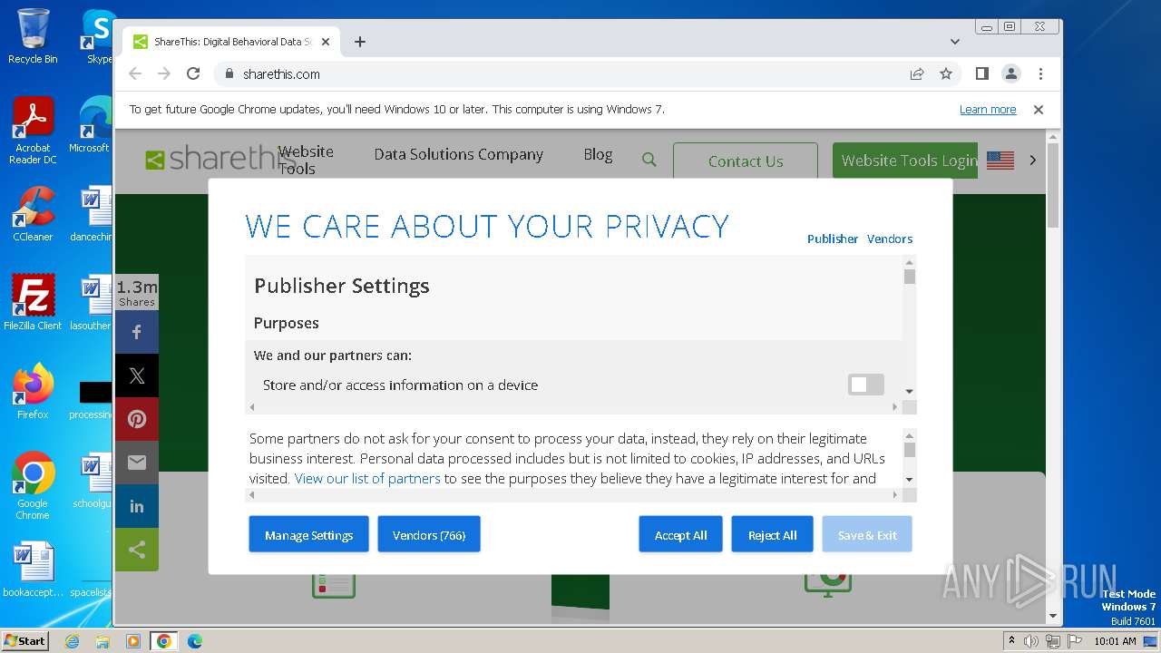The width and height of the screenshot is (1161, 653).
Task: Close the ShareThis browser tab
Action: (326, 42)
